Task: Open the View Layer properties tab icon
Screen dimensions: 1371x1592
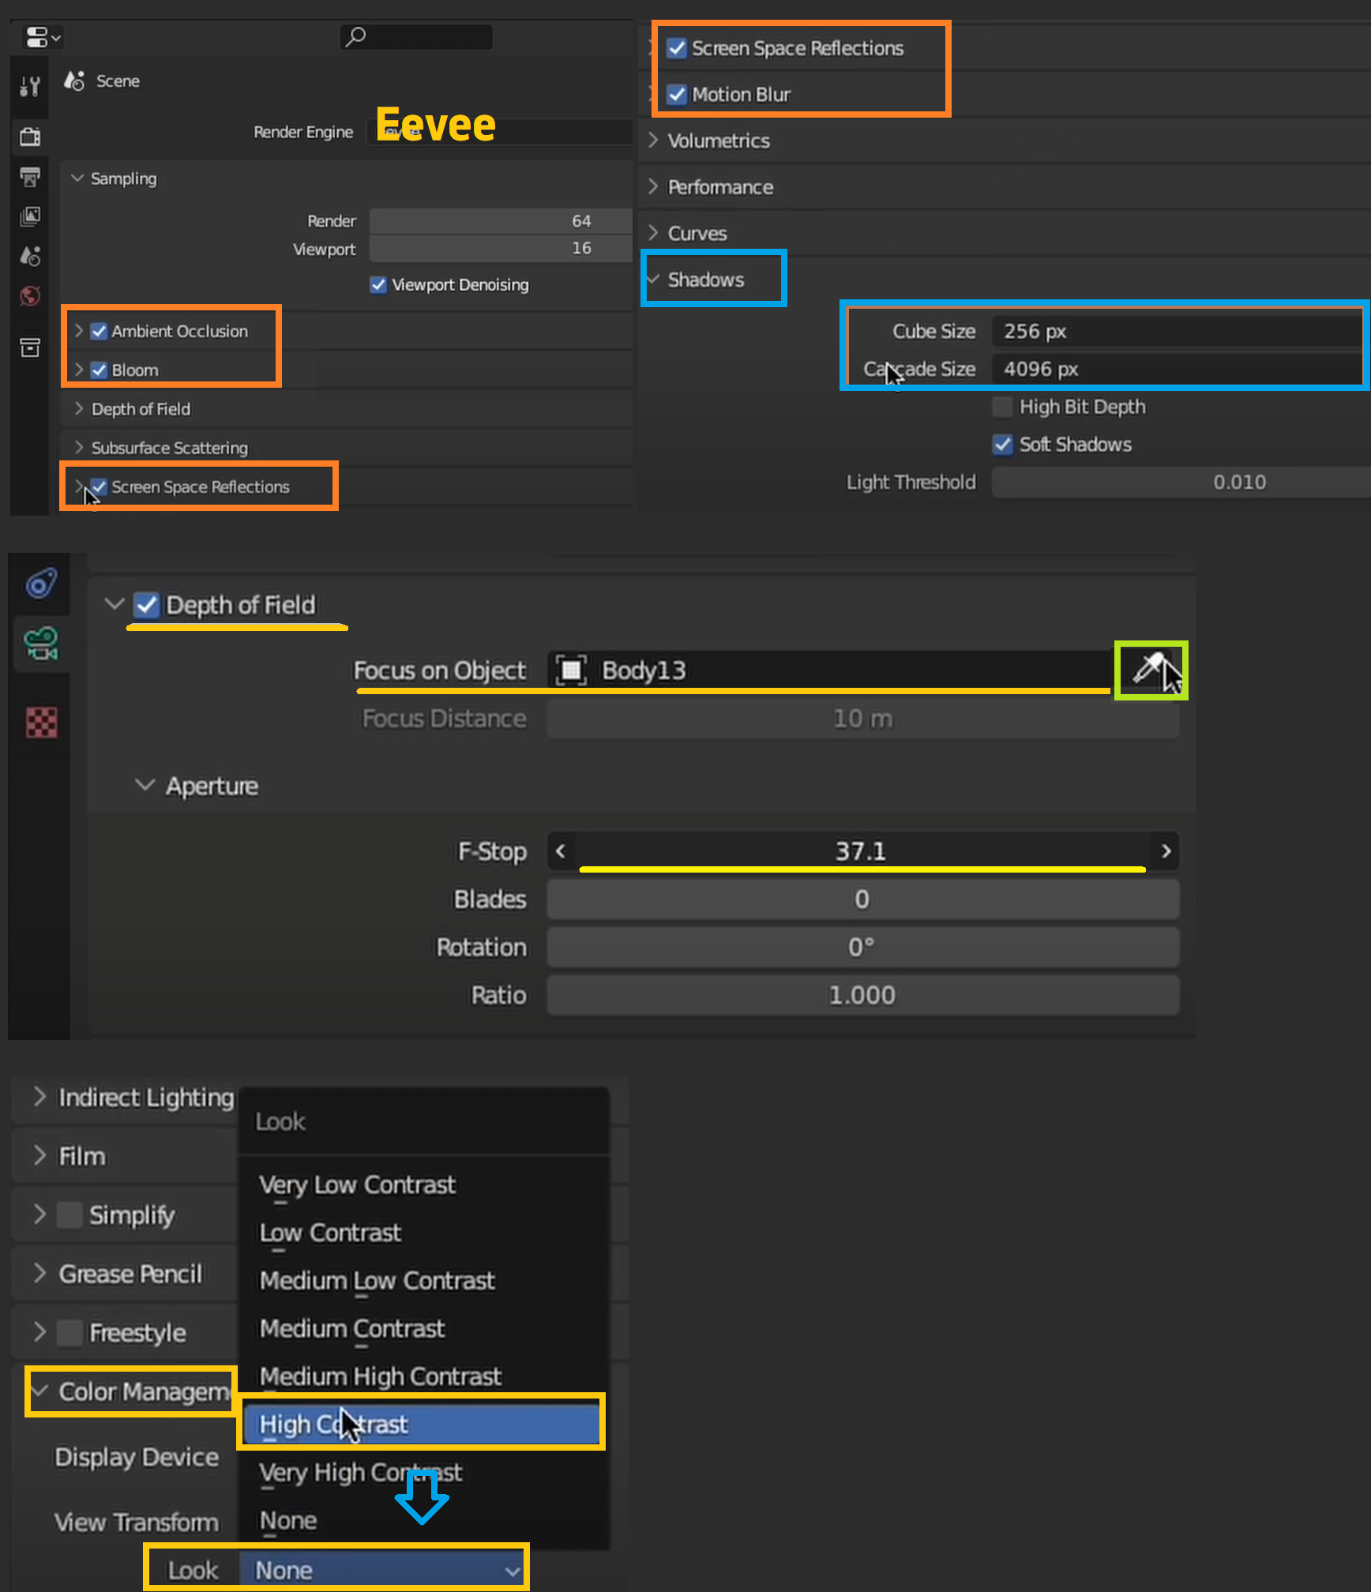Action: tap(30, 216)
